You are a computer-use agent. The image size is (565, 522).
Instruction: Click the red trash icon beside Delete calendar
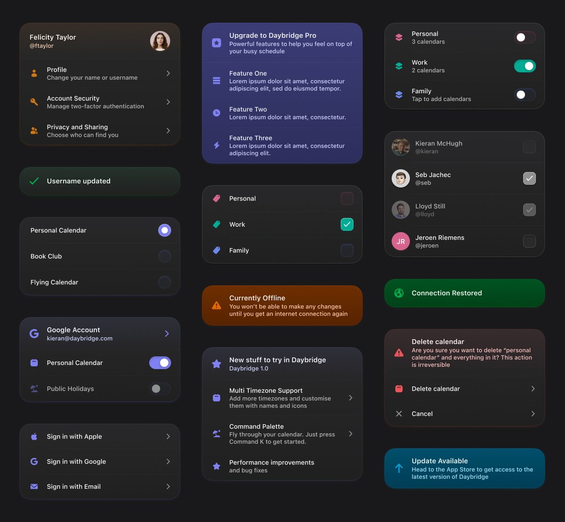[399, 389]
